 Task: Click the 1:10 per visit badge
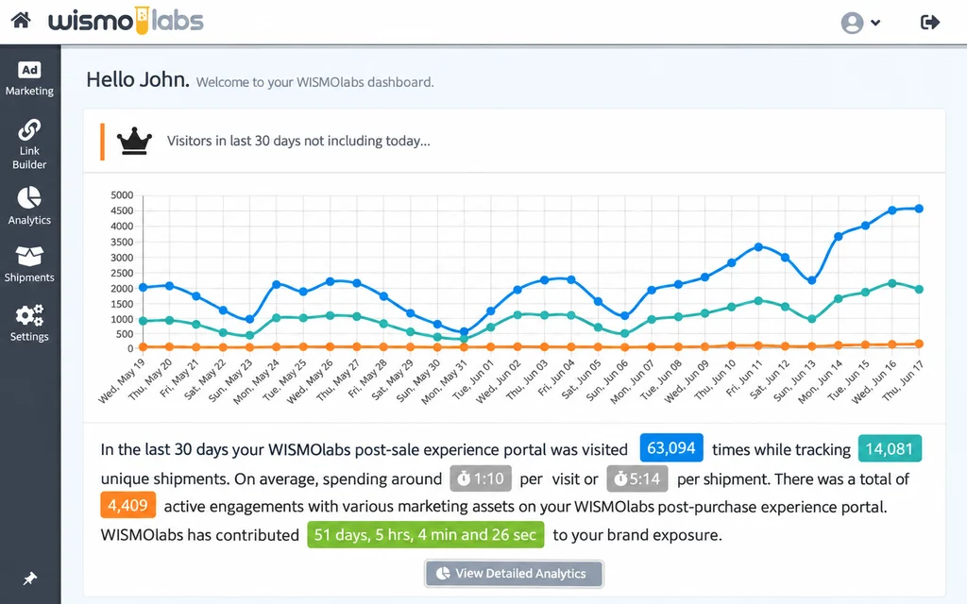coord(481,478)
